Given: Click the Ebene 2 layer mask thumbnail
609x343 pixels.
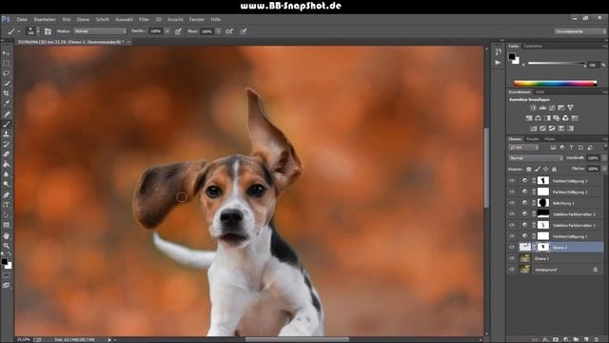Looking at the screenshot, I should [543, 248].
